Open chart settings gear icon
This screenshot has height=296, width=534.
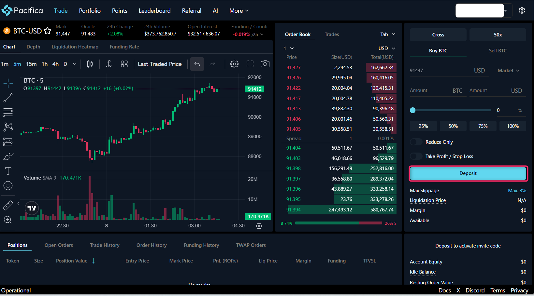(x=234, y=64)
